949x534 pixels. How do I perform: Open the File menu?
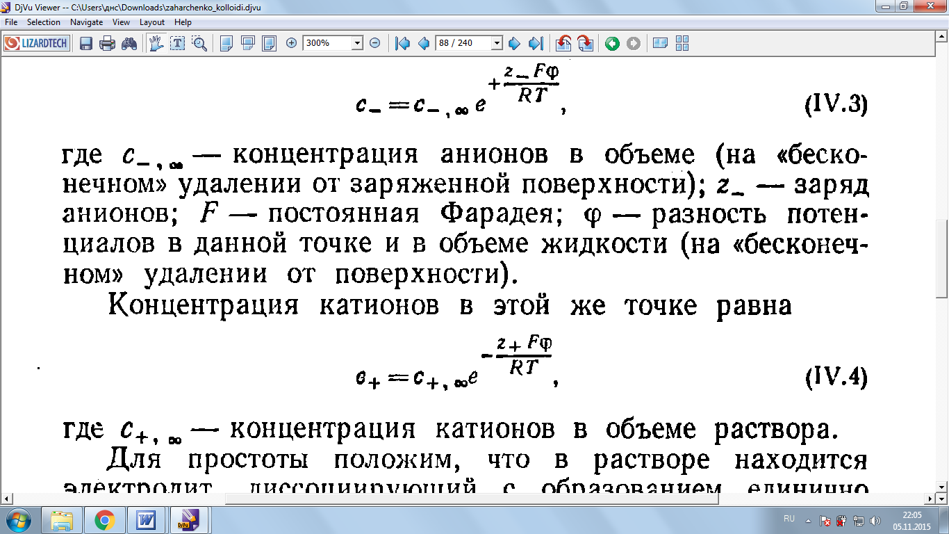pyautogui.click(x=11, y=22)
